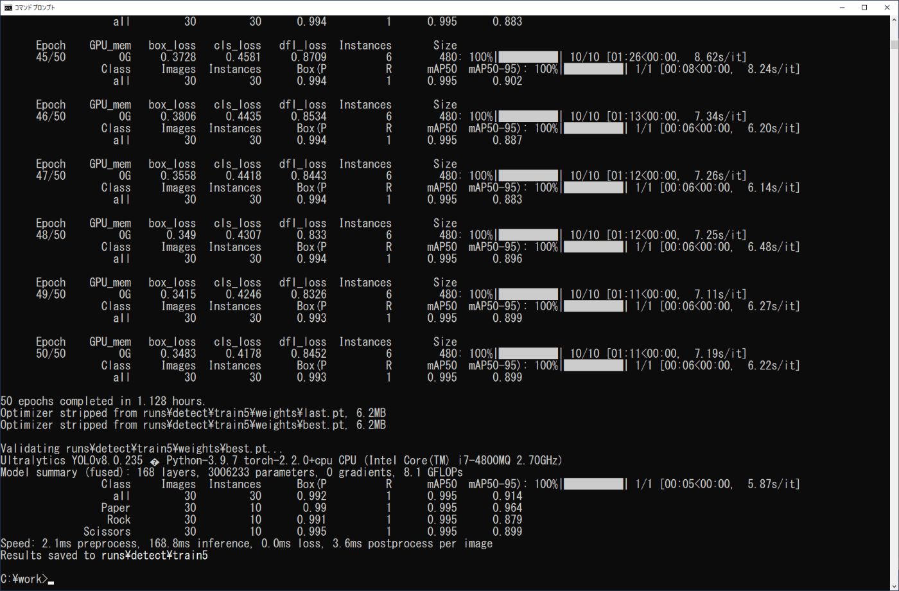Click the 'Rock' class result row
Image resolution: width=899 pixels, height=591 pixels.
pos(315,519)
